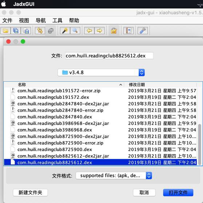Select com.huili.readingclub3986968-dex2jar.jar
The image size is (203, 203).
[100, 123]
